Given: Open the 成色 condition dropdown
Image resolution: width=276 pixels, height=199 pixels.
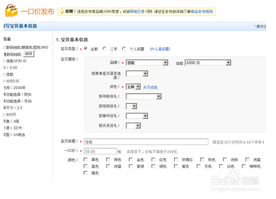Looking at the screenshot, I should 133,87.
